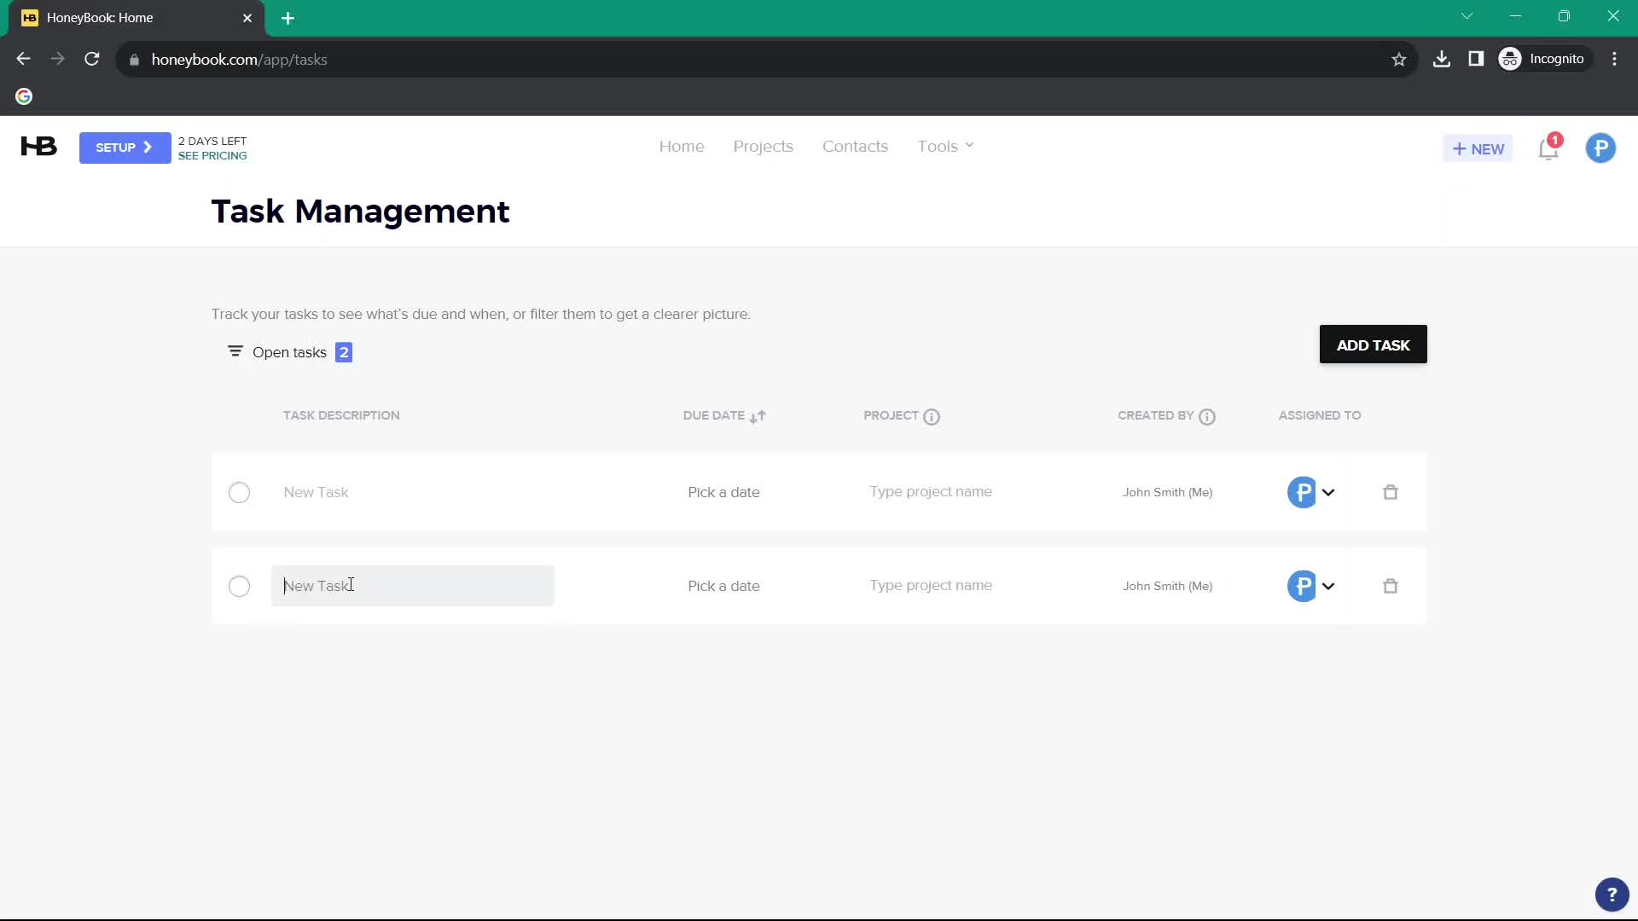Screen dimensions: 1638x921
Task: Expand assigned user dropdown for first task
Action: pos(1327,491)
